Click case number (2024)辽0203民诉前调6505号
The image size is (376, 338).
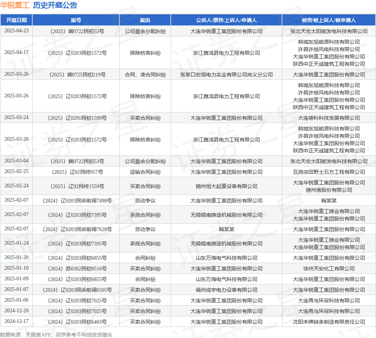point(77,290)
